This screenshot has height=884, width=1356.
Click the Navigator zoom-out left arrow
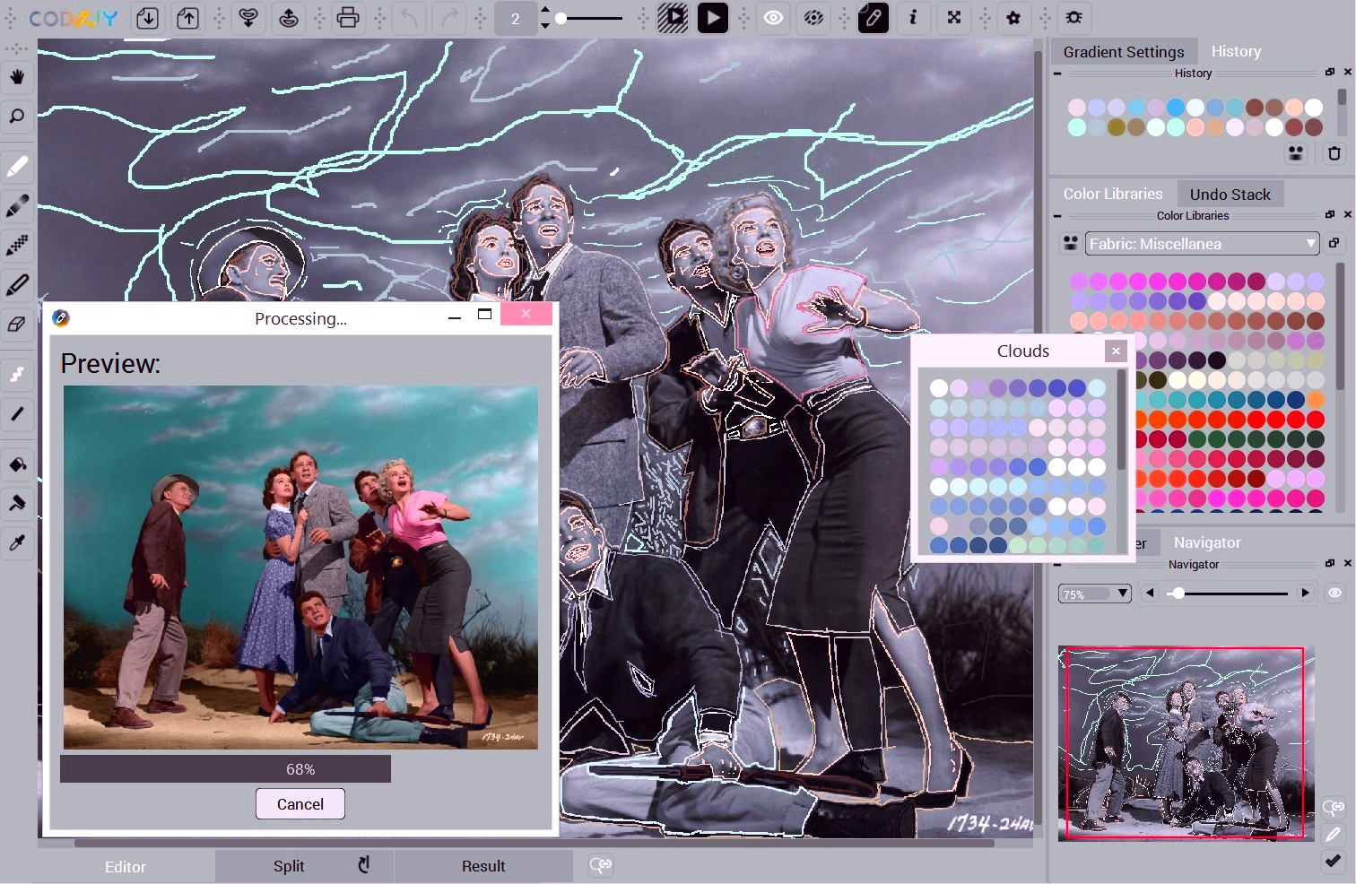[x=1150, y=594]
